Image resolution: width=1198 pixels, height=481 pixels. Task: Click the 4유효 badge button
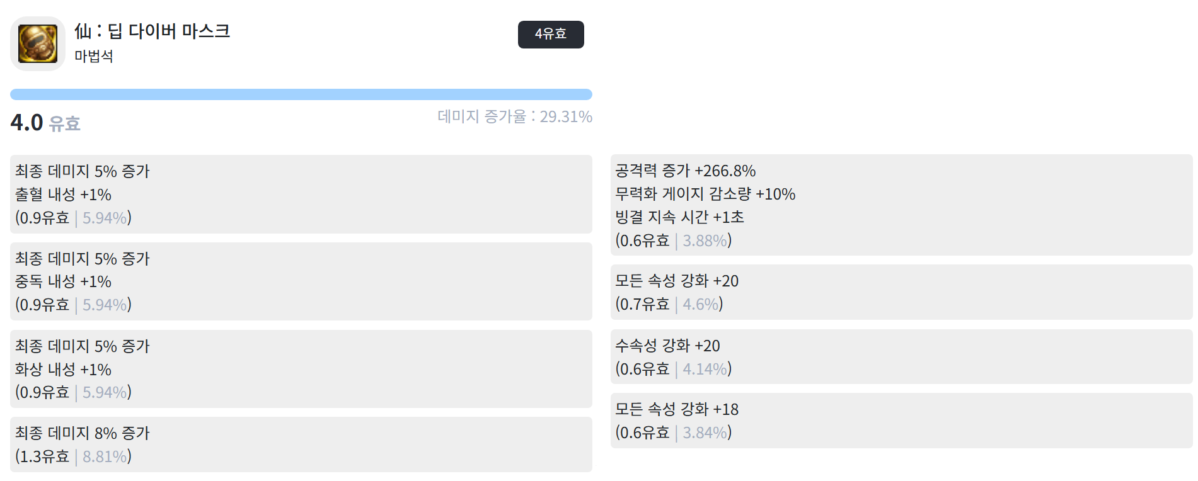tap(551, 34)
